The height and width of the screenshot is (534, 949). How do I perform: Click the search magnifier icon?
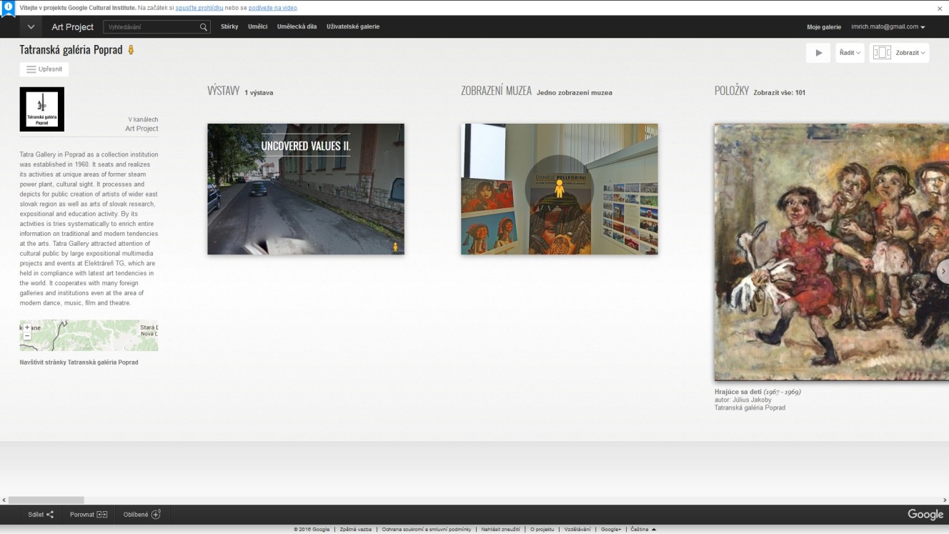(204, 27)
